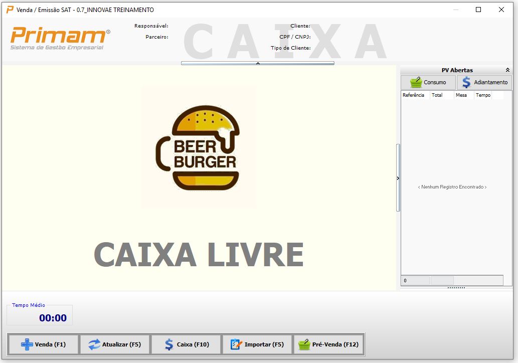Start a new sale with Venda (F1)

[43, 344]
